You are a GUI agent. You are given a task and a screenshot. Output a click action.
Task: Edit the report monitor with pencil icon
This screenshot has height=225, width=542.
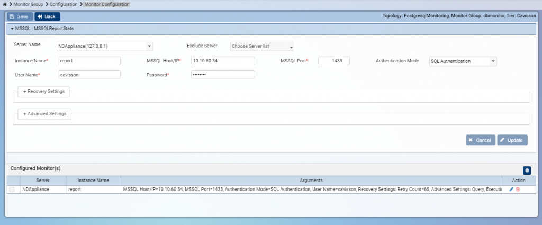pos(511,190)
